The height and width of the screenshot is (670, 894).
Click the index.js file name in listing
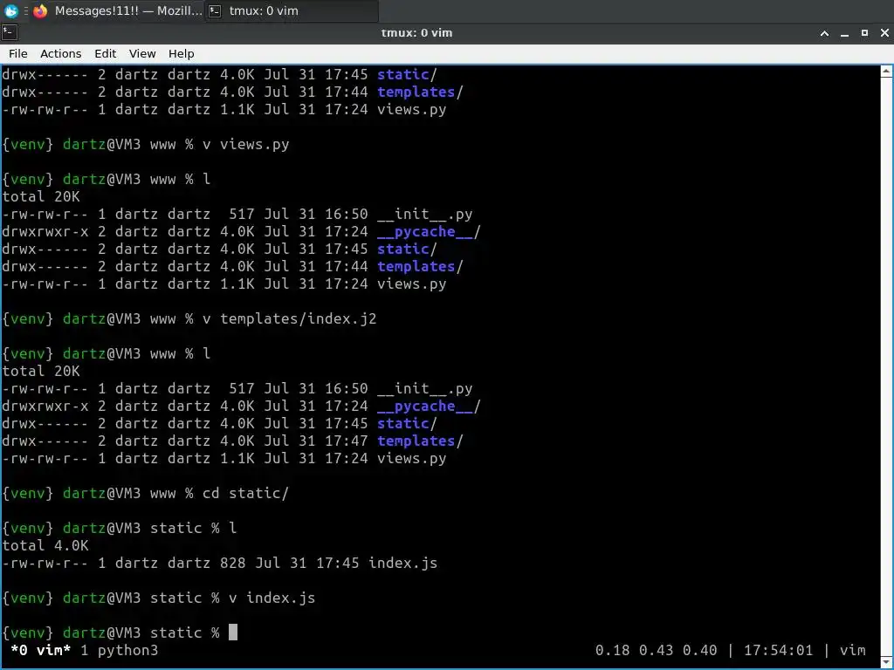tap(402, 563)
